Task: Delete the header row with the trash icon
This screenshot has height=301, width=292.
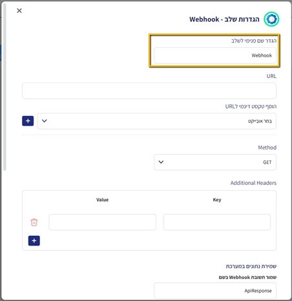Action: click(34, 222)
